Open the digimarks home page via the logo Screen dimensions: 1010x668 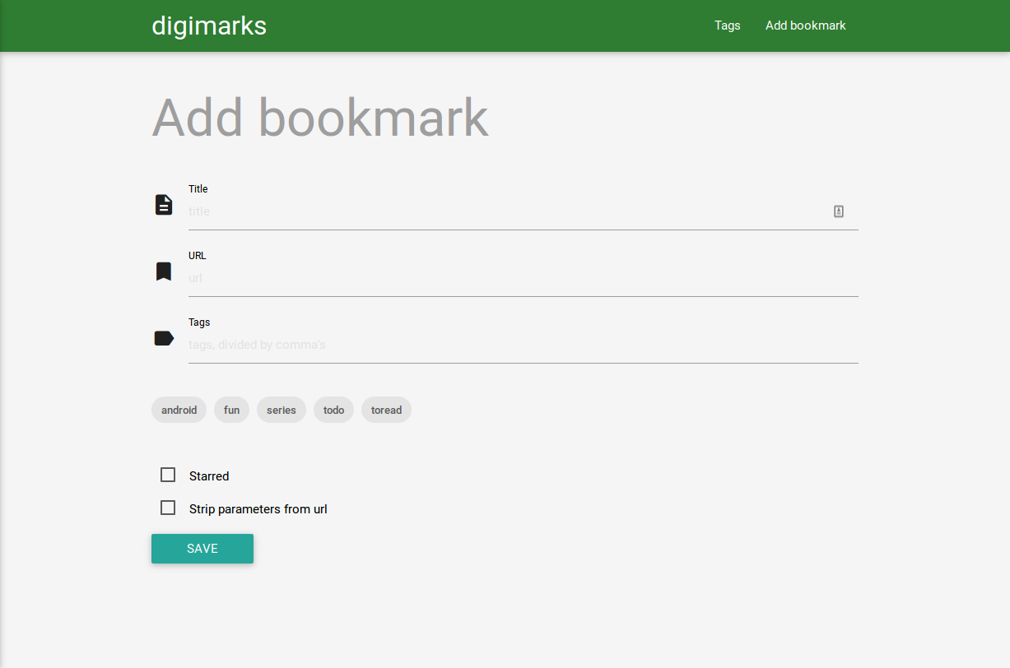pos(208,26)
